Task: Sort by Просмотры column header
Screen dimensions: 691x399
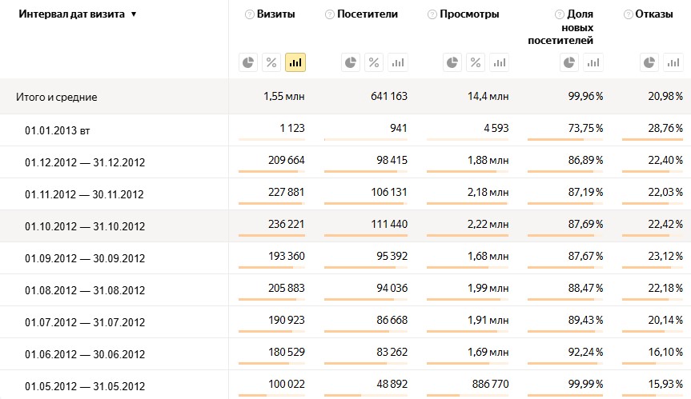Action: coord(469,14)
